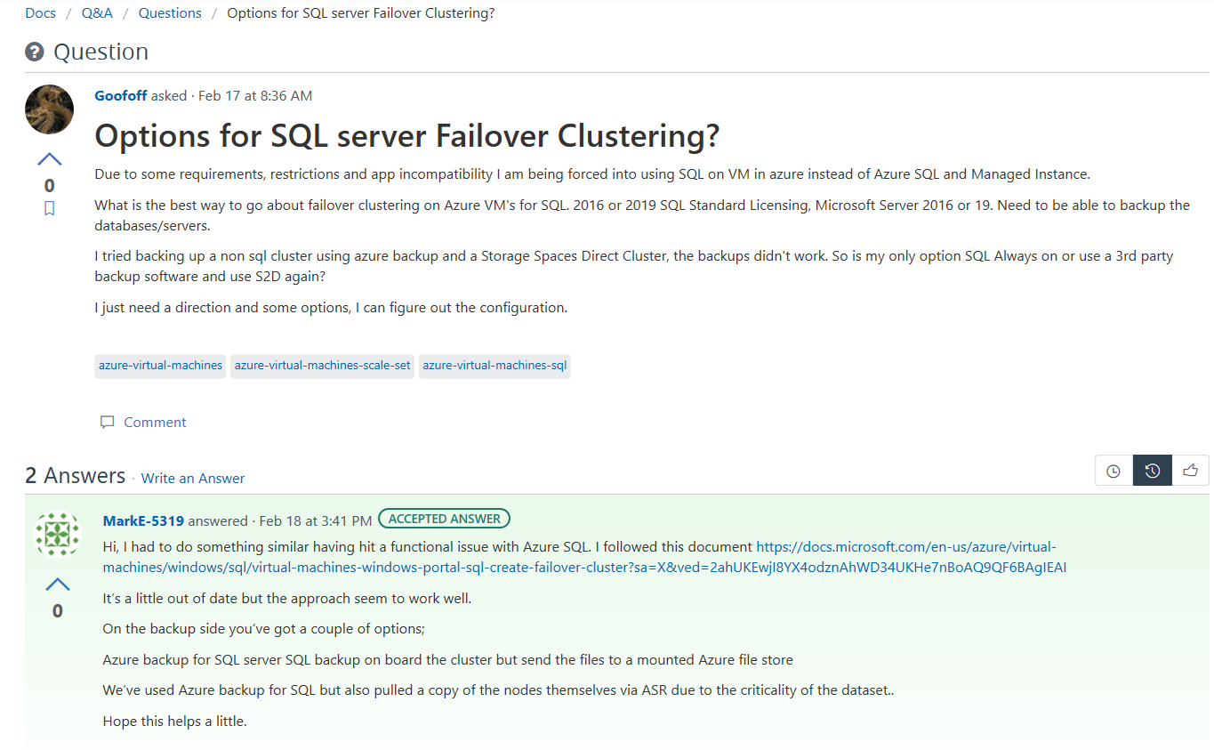Click 'Feb 18 at 3:41 PM' timestamp
This screenshot has width=1214, height=750.
tap(316, 520)
